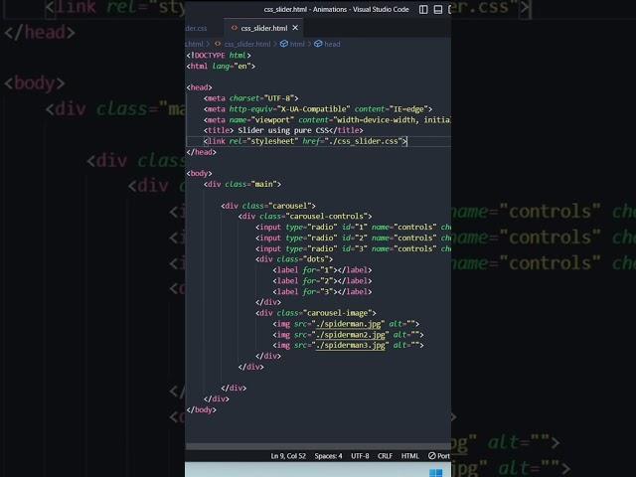
Task: Click the div class="dots" line
Action: [294, 259]
